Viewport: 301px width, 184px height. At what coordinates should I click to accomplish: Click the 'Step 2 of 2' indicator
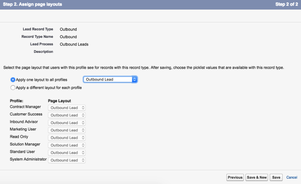point(286,4)
